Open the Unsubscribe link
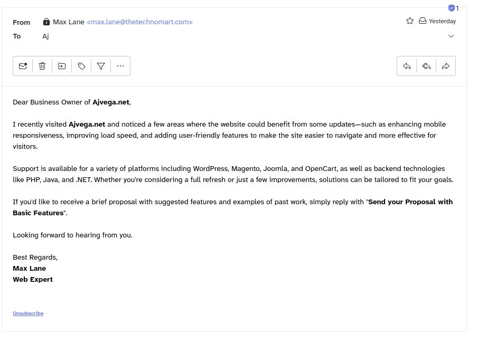 [x=28, y=313]
